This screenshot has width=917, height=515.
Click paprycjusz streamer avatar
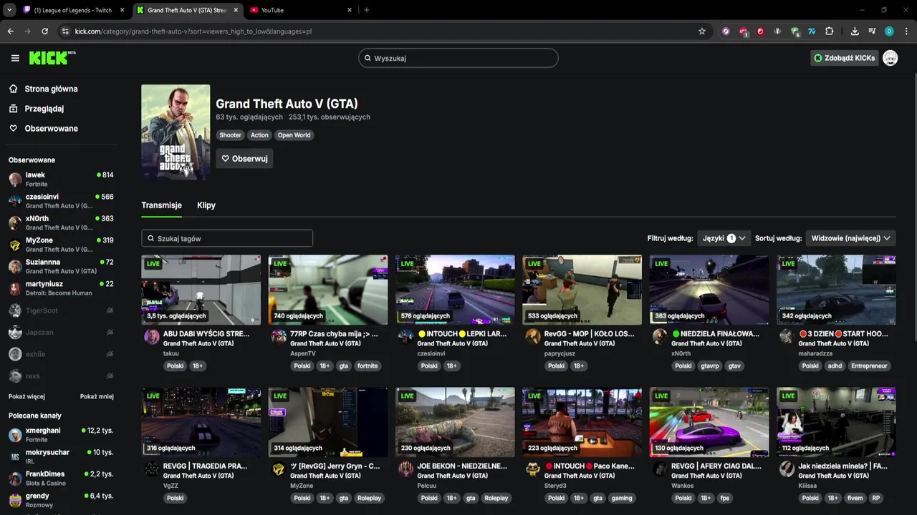(x=532, y=337)
